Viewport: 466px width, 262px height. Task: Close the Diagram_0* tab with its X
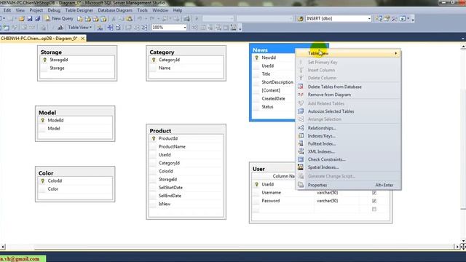tap(83, 39)
